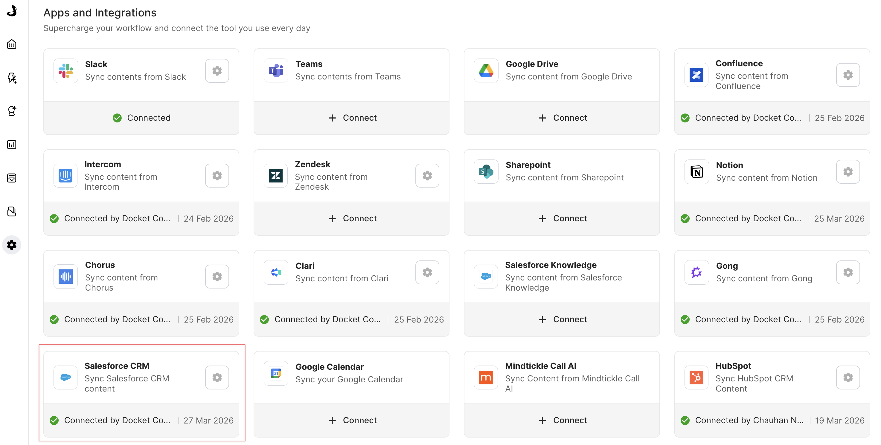Click the Salesforce CRM logo icon
The image size is (881, 445).
tap(66, 378)
